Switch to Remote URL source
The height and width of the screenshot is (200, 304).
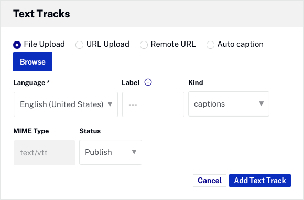pos(144,45)
